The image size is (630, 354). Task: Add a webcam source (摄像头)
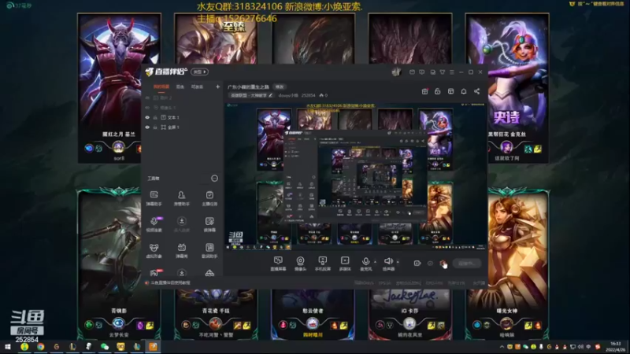[x=300, y=264]
